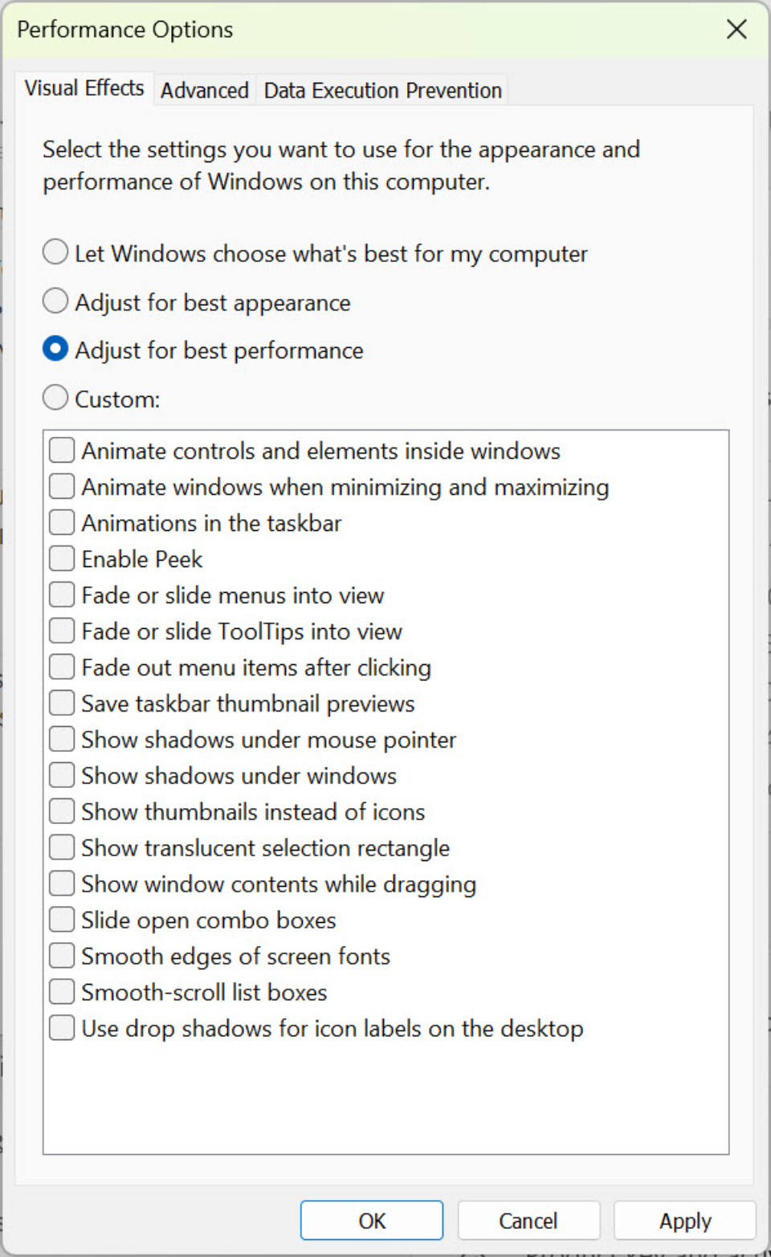Confirm settings with the OK button
771x1257 pixels.
[x=371, y=1220]
